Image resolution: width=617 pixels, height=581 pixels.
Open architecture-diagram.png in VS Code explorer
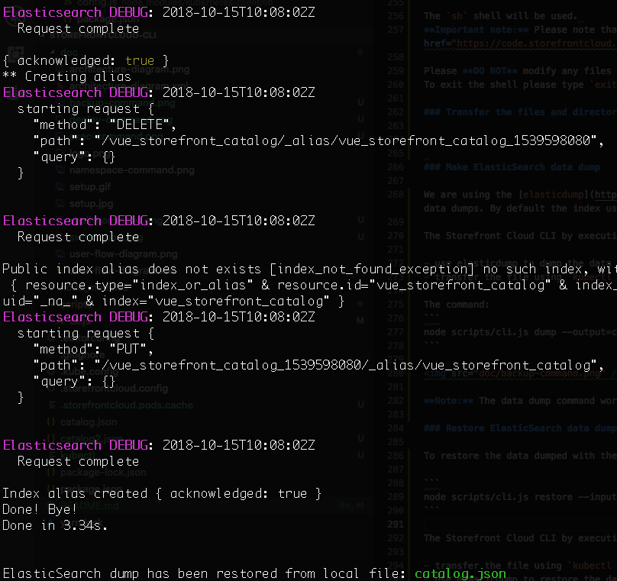click(130, 69)
